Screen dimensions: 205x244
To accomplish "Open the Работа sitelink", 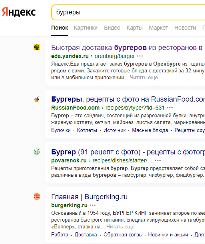I will (60, 235).
